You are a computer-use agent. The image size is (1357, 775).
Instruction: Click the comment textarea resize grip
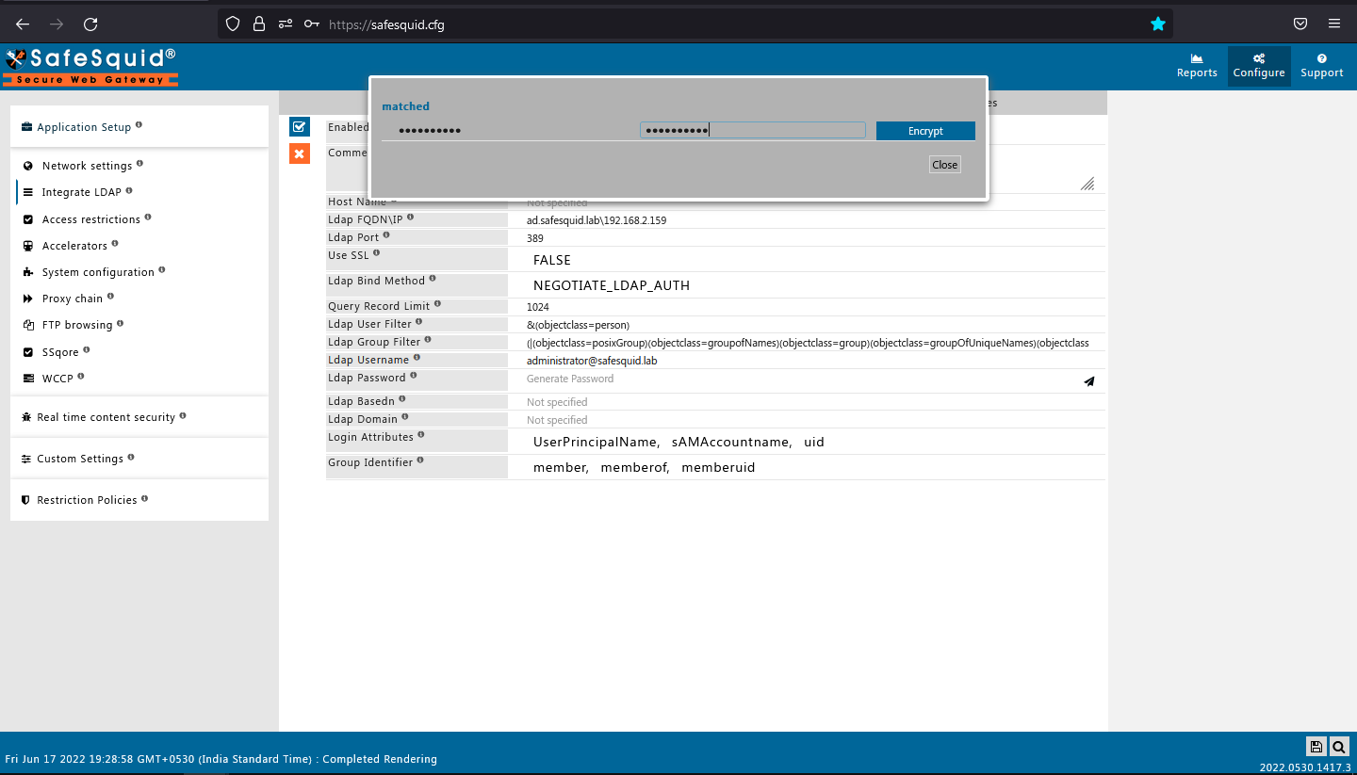(x=1087, y=184)
